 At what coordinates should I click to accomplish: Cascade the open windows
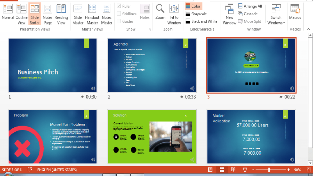click(x=248, y=14)
